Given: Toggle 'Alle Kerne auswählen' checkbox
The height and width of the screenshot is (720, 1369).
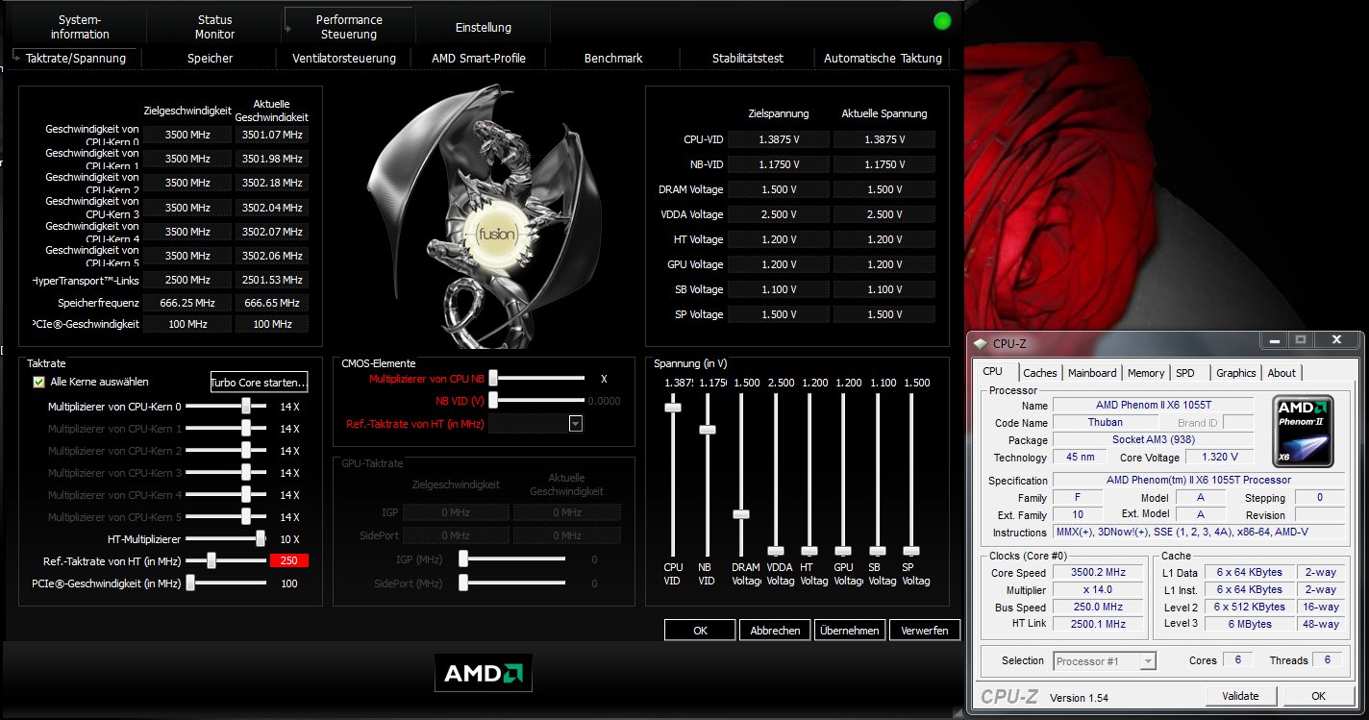Looking at the screenshot, I should 38,382.
